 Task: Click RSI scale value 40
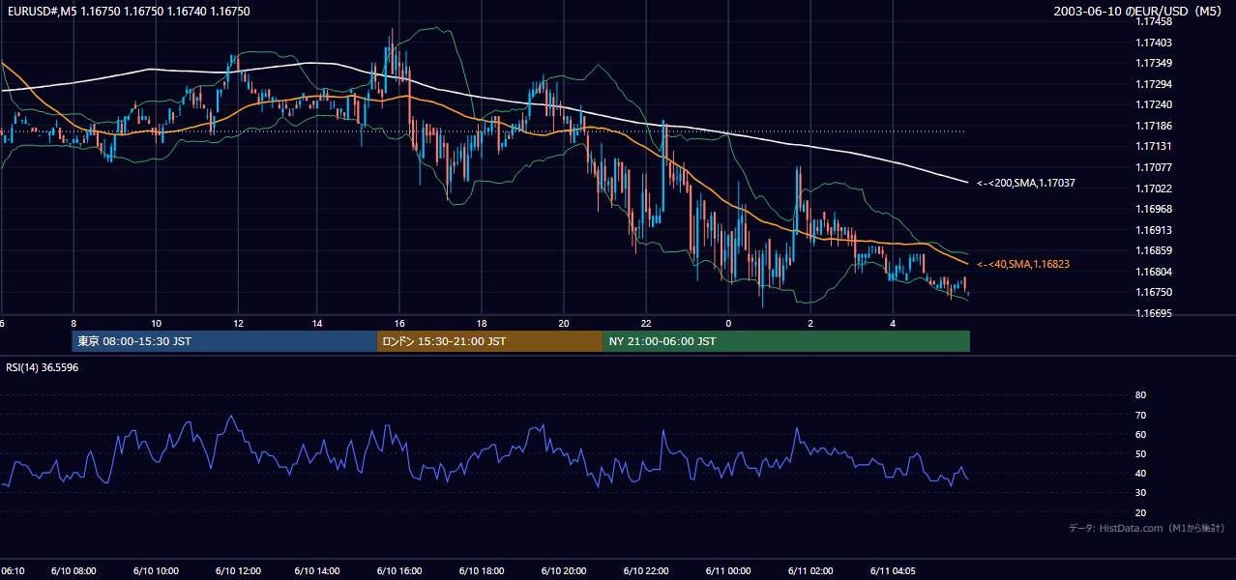coord(1140,473)
